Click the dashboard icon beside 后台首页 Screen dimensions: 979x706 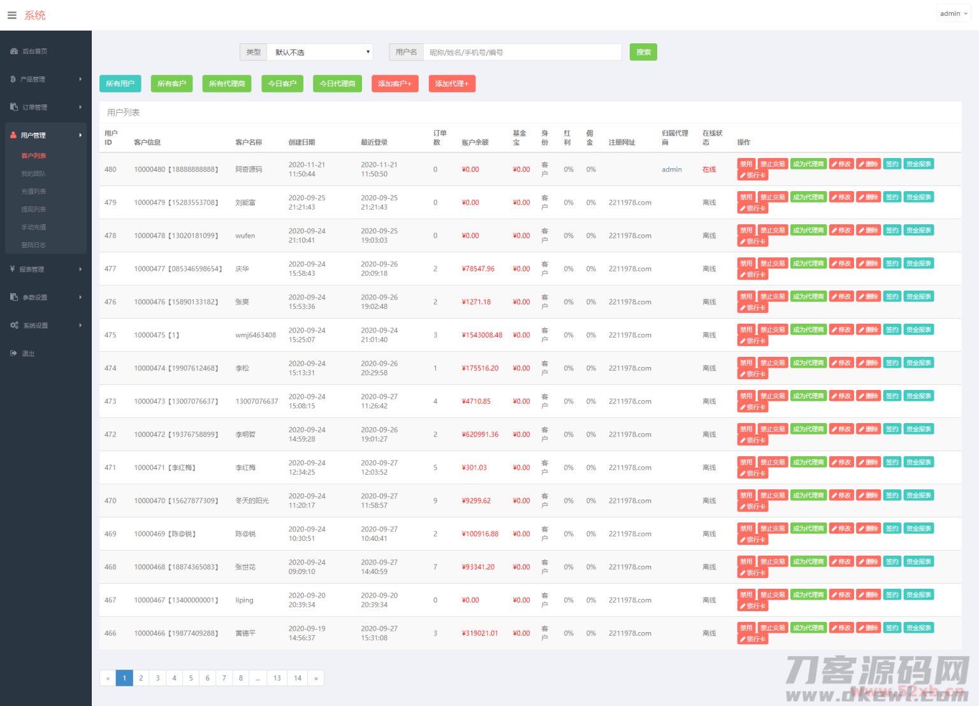[x=14, y=52]
